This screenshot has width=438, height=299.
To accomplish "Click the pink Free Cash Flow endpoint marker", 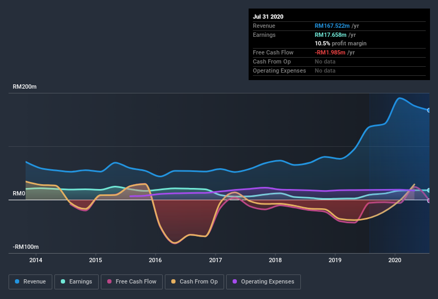I will [429, 201].
